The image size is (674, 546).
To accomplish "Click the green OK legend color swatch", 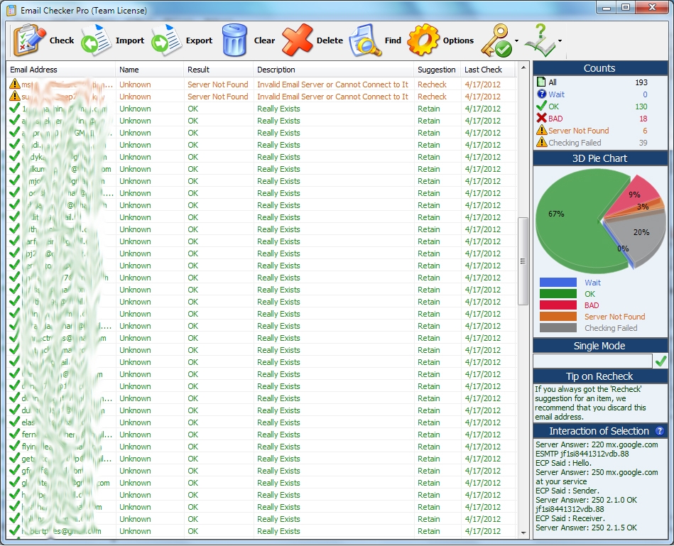I will (x=558, y=294).
